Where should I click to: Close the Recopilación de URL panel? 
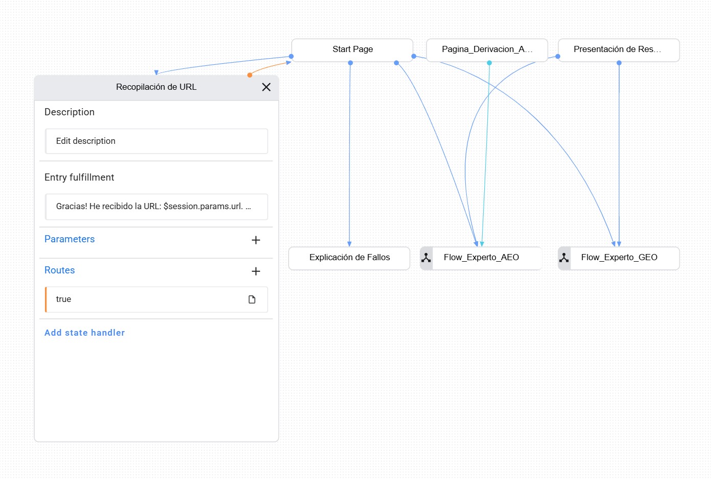point(266,87)
